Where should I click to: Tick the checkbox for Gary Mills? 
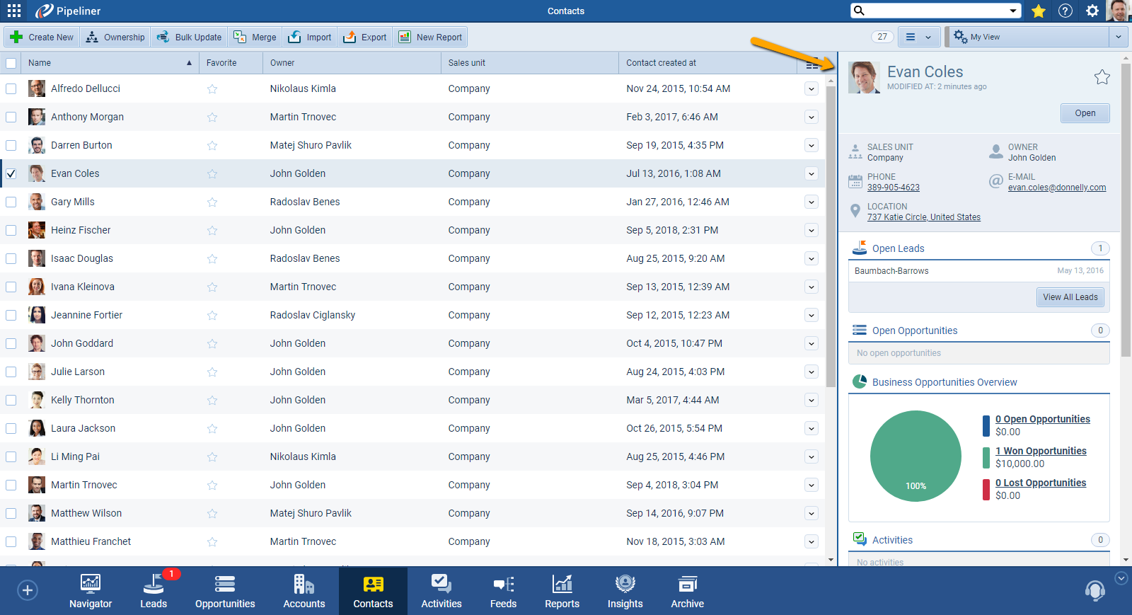pos(11,202)
